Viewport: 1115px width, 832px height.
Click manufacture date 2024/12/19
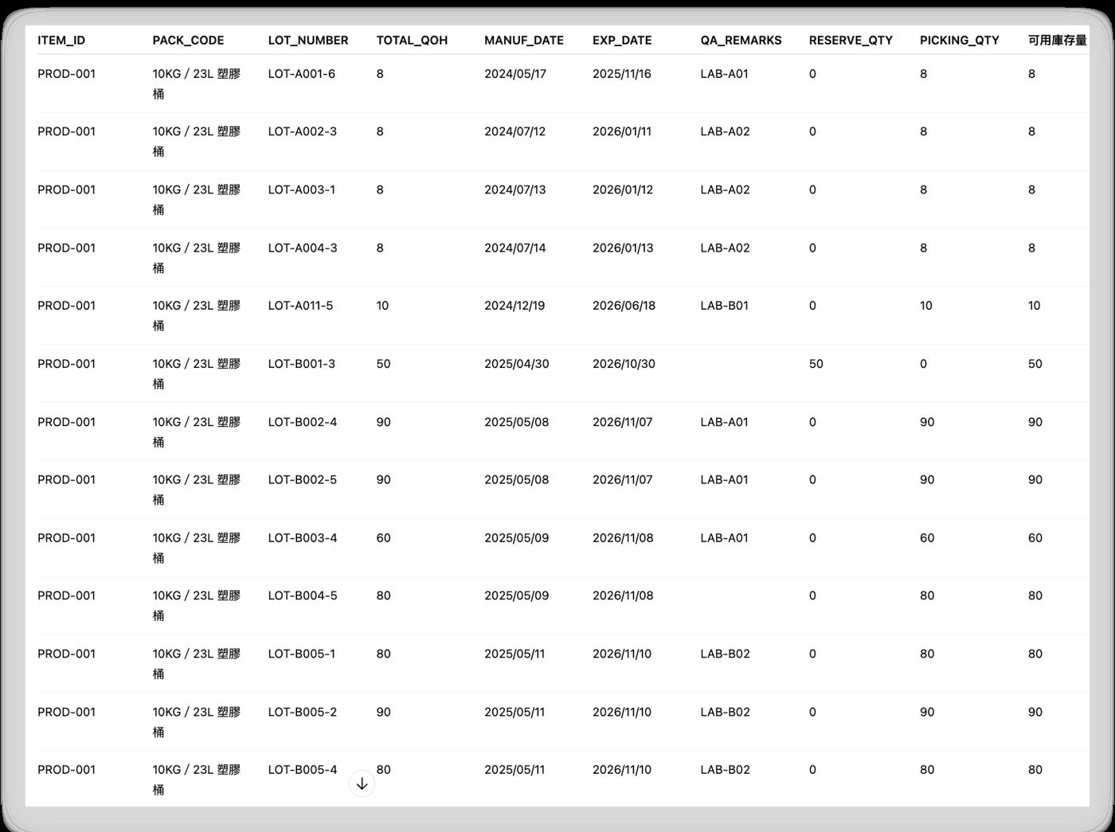[514, 306]
